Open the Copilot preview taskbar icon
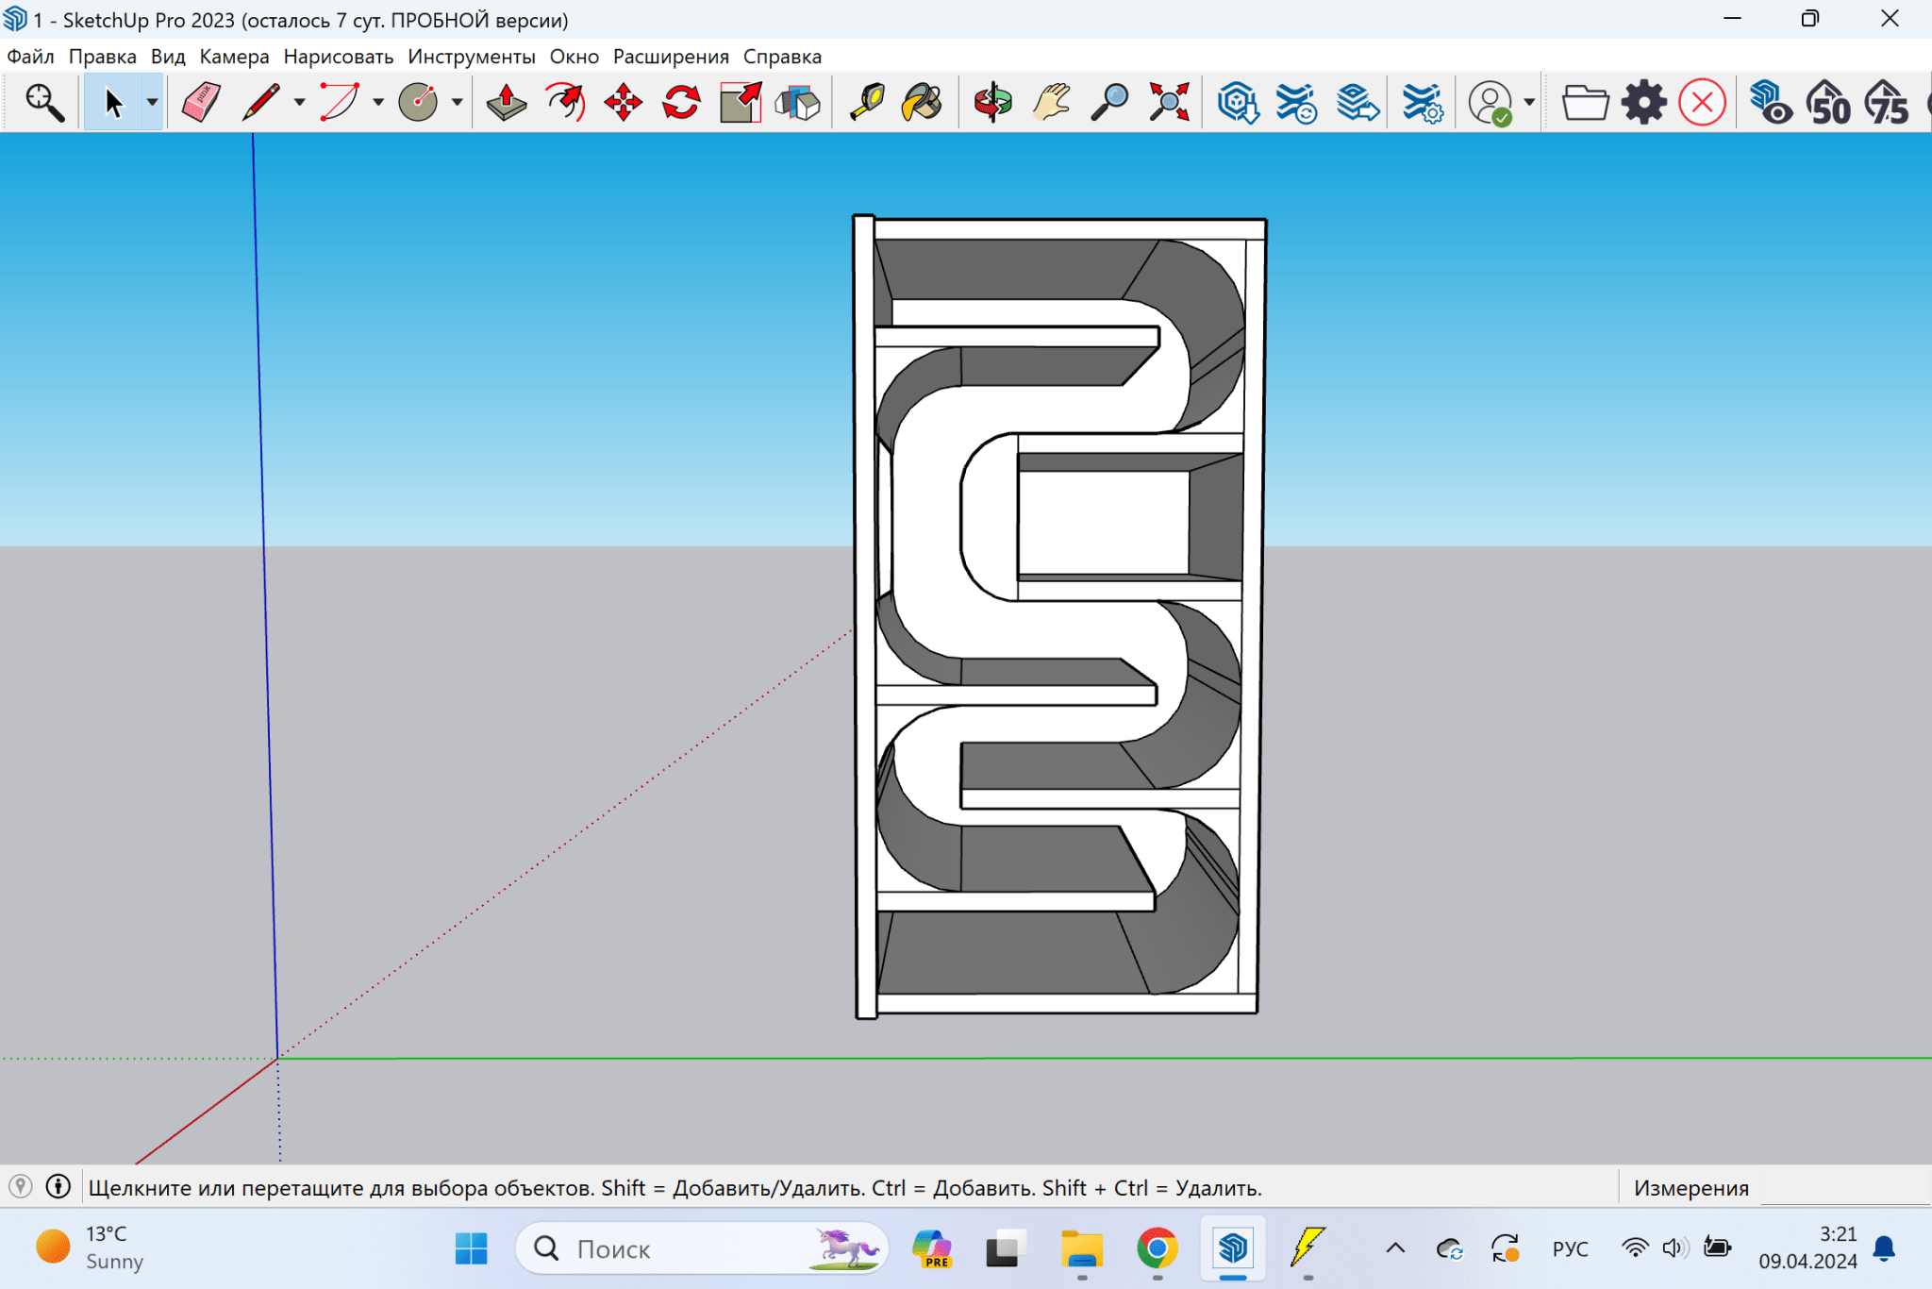 click(932, 1248)
